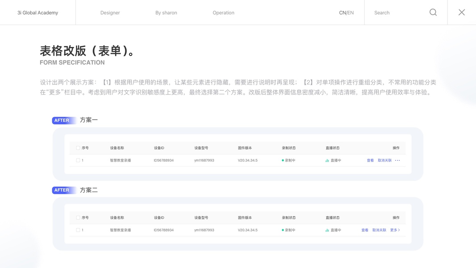The width and height of the screenshot is (476, 268).
Task: Click the 直播中 bar-chart icon in 方案二
Action: click(327, 230)
